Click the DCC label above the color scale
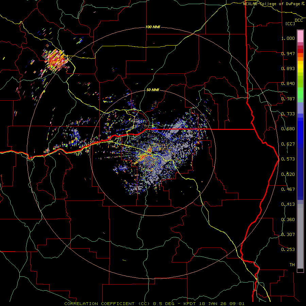This screenshot has width=306, height=306. coord(299,20)
